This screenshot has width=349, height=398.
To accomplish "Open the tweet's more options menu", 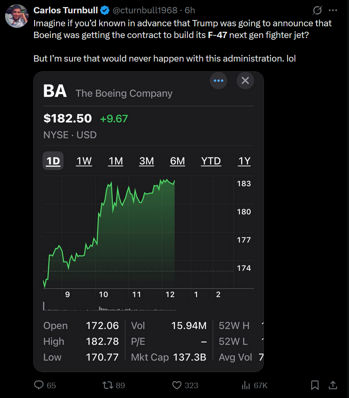I will [333, 11].
